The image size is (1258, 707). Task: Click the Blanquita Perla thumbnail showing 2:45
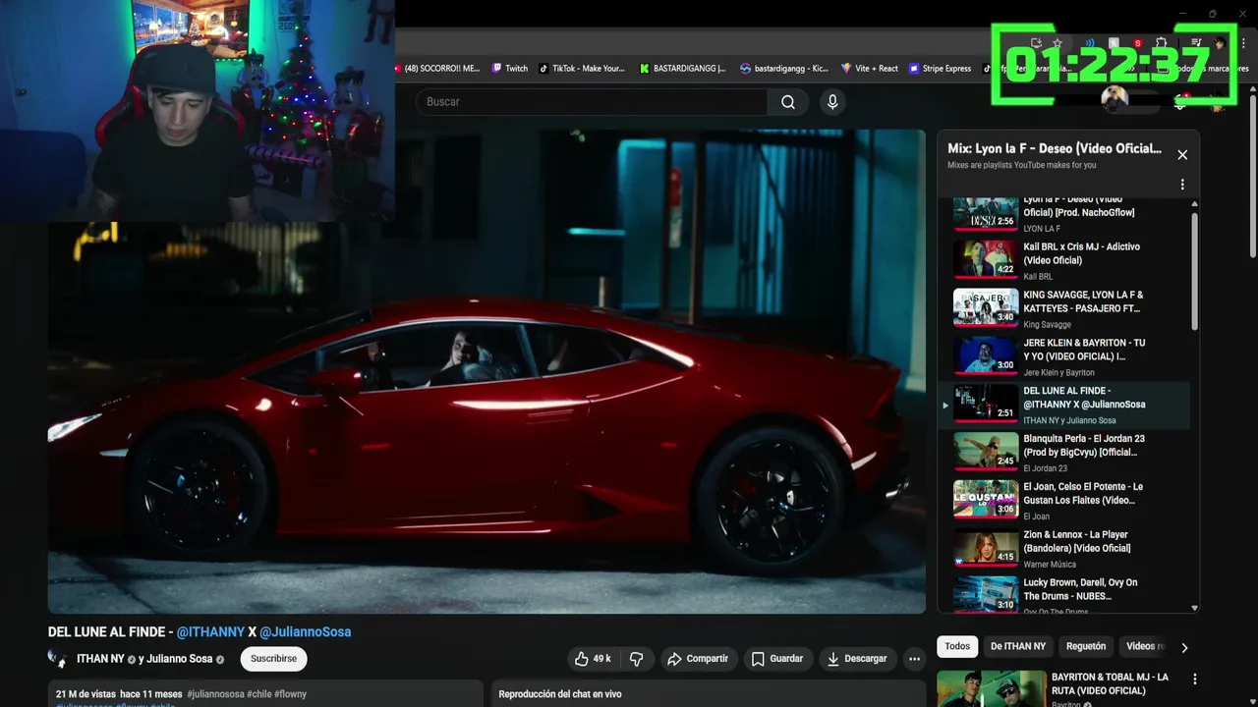986,451
